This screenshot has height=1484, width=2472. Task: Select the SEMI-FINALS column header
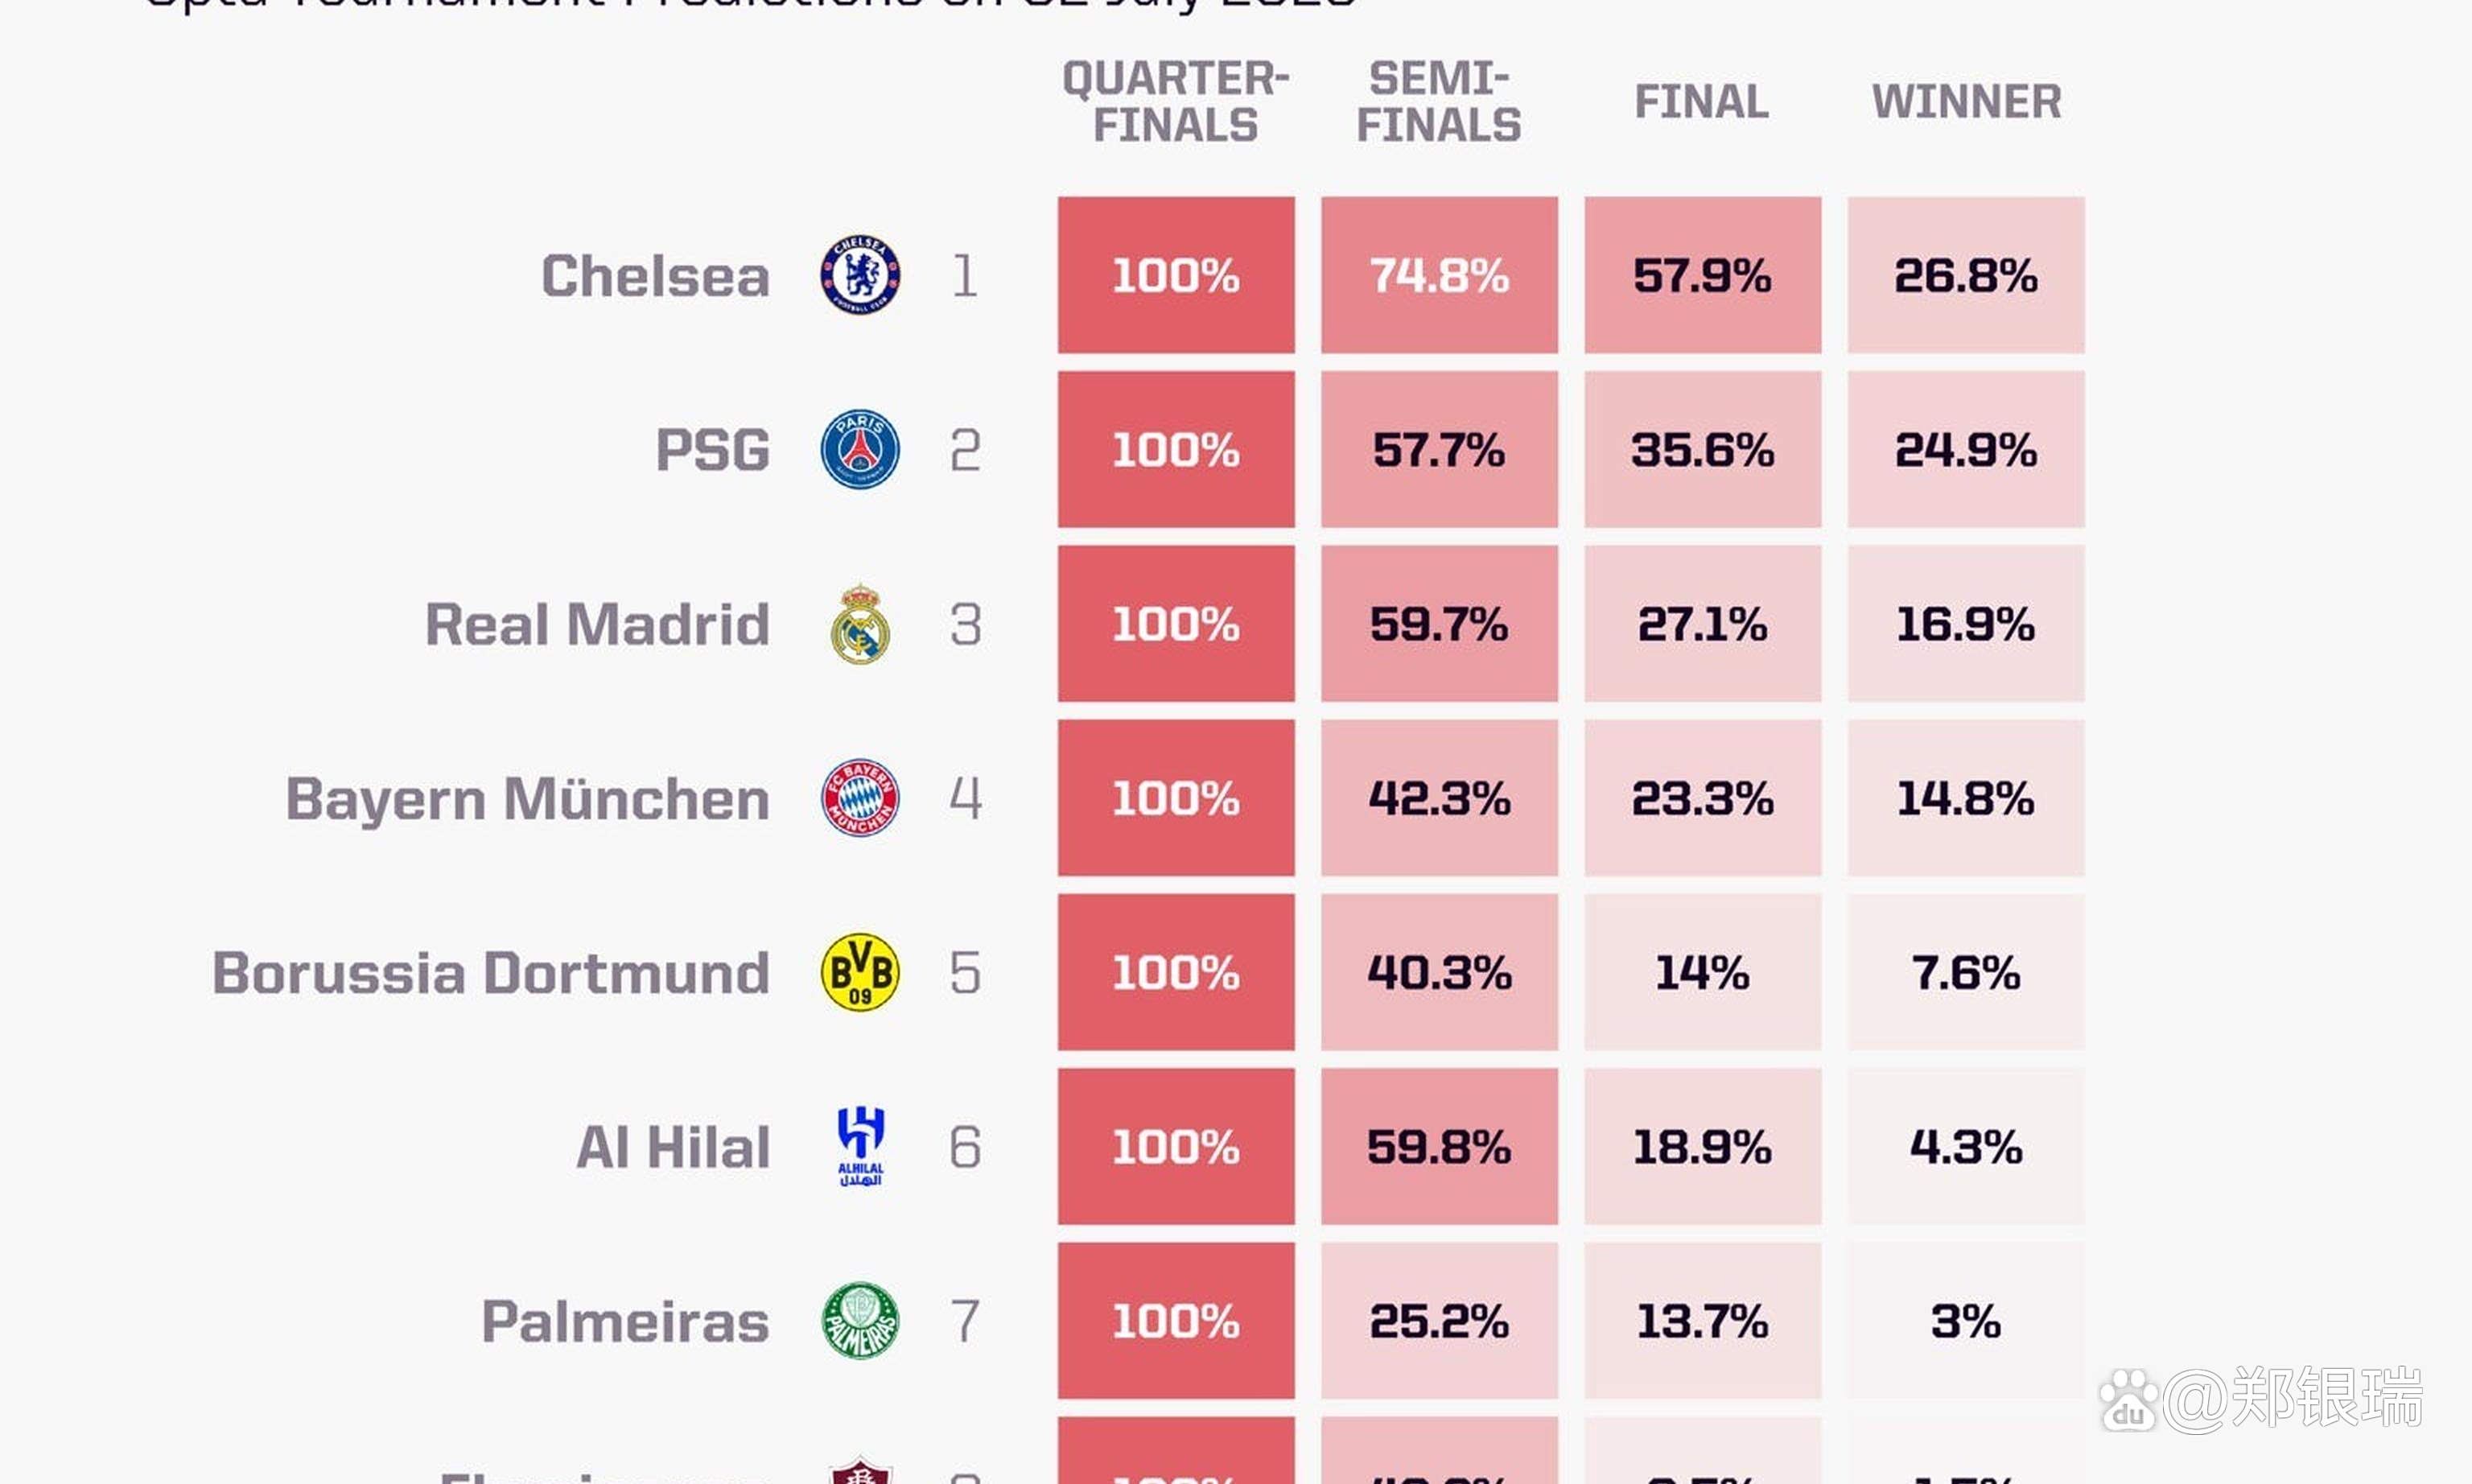(x=1439, y=102)
